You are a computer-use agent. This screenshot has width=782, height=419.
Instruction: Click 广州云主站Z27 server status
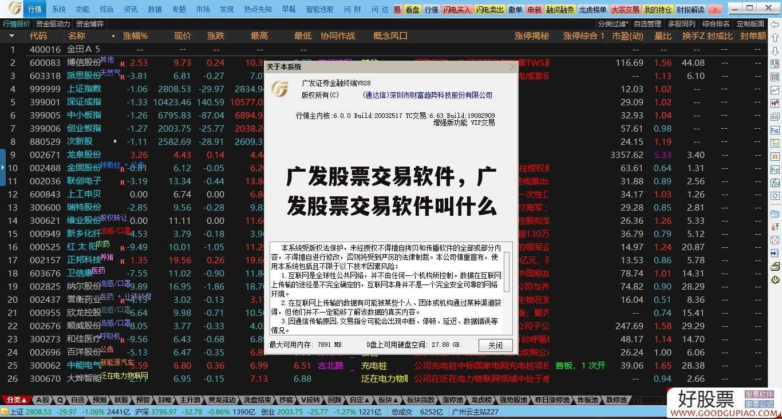point(475,412)
